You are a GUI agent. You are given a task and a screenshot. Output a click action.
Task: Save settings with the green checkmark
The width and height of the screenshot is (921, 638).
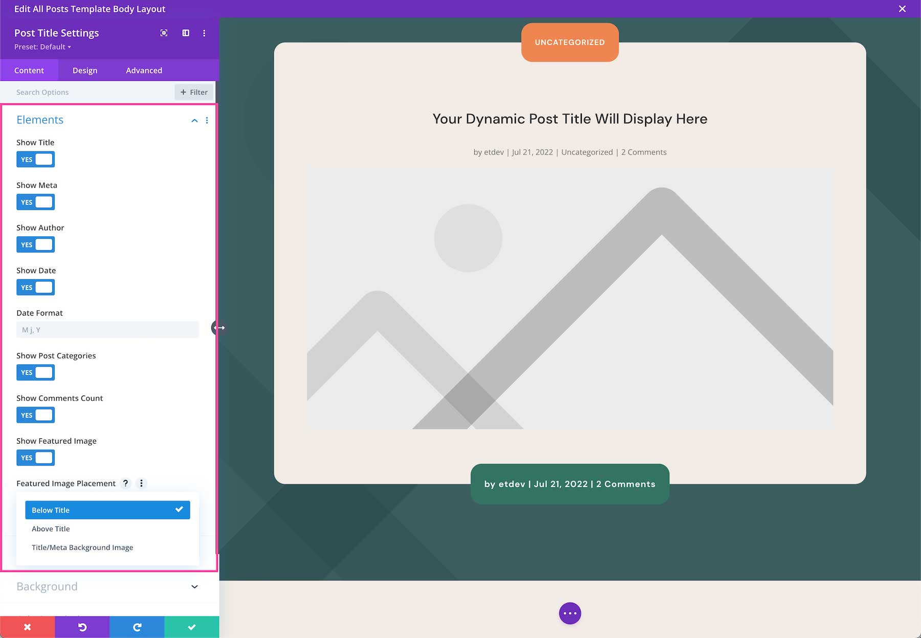(x=191, y=627)
